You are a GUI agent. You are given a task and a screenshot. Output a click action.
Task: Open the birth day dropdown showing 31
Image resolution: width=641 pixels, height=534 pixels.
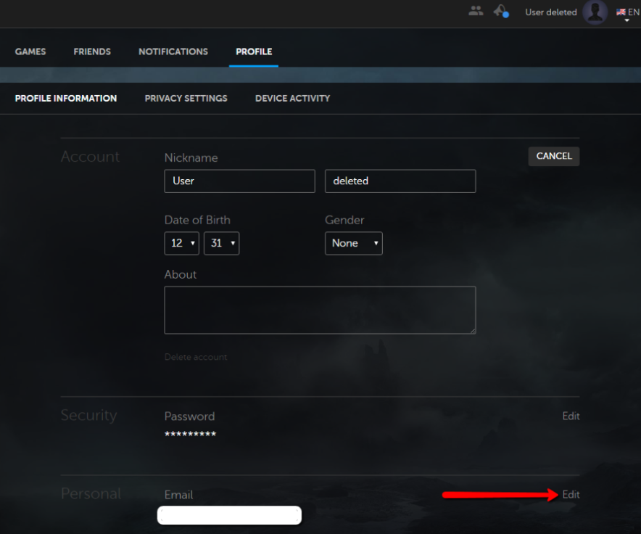(222, 243)
